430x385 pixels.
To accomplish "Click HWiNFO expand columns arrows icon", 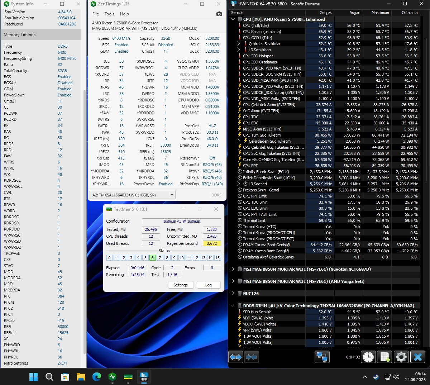I will (236, 357).
